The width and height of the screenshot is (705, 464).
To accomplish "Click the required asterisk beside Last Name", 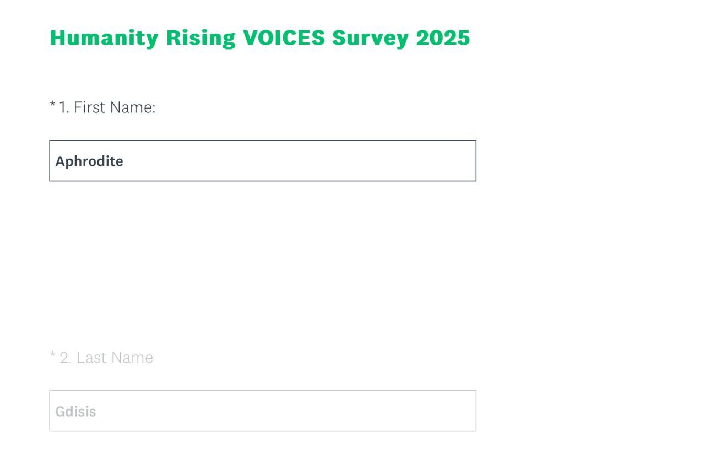I will [52, 355].
